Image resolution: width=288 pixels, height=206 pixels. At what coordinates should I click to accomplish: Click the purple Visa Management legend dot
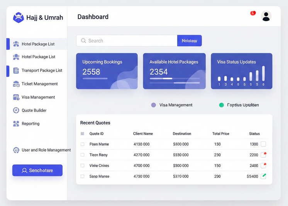154,105
